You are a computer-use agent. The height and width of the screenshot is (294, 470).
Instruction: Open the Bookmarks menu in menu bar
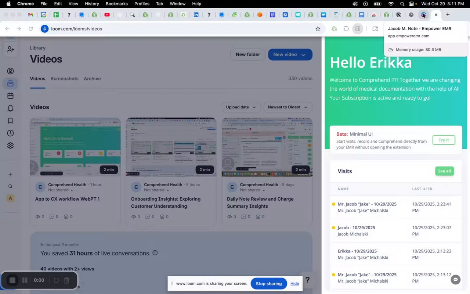pyautogui.click(x=117, y=4)
